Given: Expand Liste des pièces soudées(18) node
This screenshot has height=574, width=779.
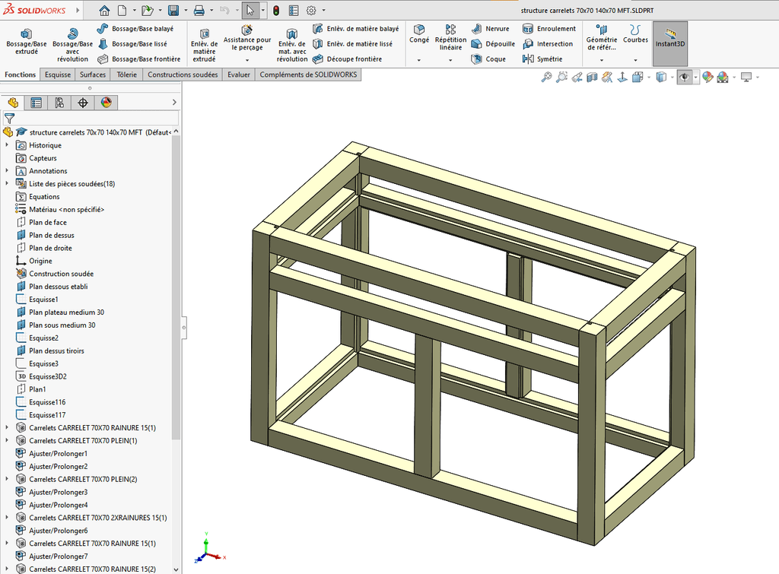Looking at the screenshot, I should [x=7, y=184].
